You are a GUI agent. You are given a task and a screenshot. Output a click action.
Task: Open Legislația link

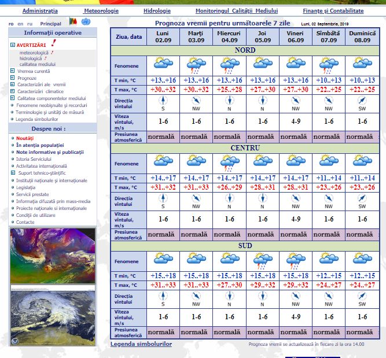point(25,187)
